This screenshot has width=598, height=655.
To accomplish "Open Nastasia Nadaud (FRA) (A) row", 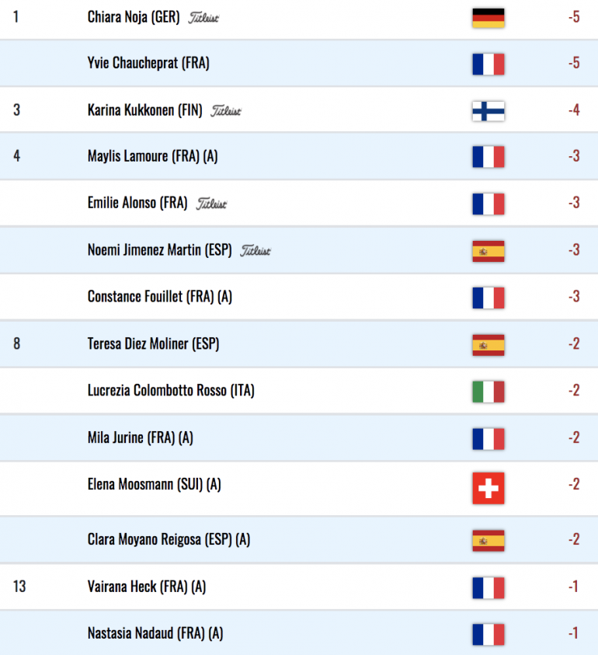I will click(299, 632).
